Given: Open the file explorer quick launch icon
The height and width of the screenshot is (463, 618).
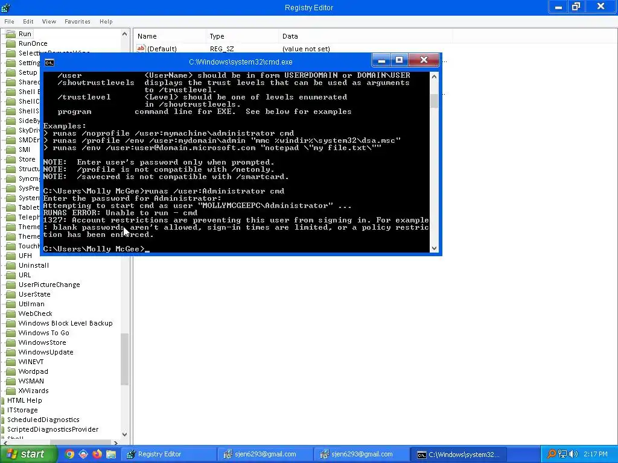Looking at the screenshot, I should point(111,455).
